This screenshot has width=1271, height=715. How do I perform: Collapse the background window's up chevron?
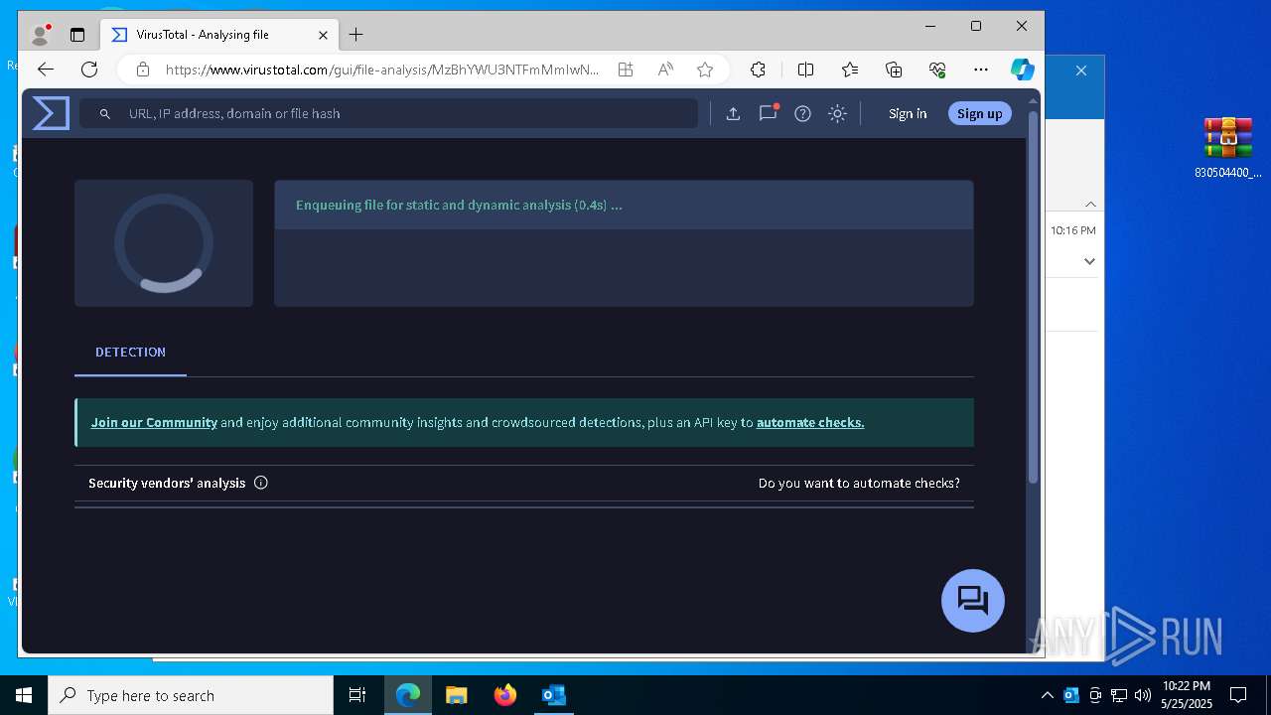1090,204
